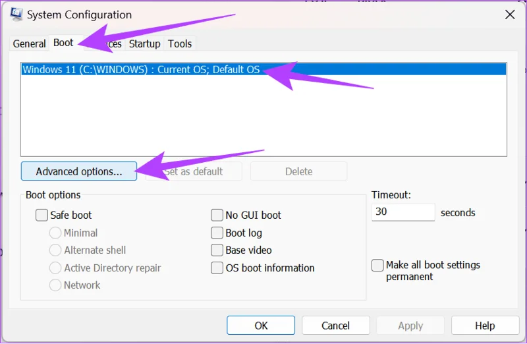Viewport: 527px width, 344px height.
Task: Open Help for System Configuration
Action: pyautogui.click(x=485, y=325)
